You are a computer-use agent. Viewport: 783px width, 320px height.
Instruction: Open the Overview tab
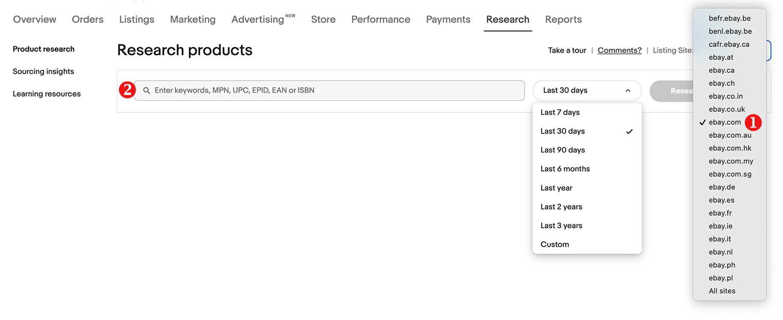pyautogui.click(x=35, y=20)
